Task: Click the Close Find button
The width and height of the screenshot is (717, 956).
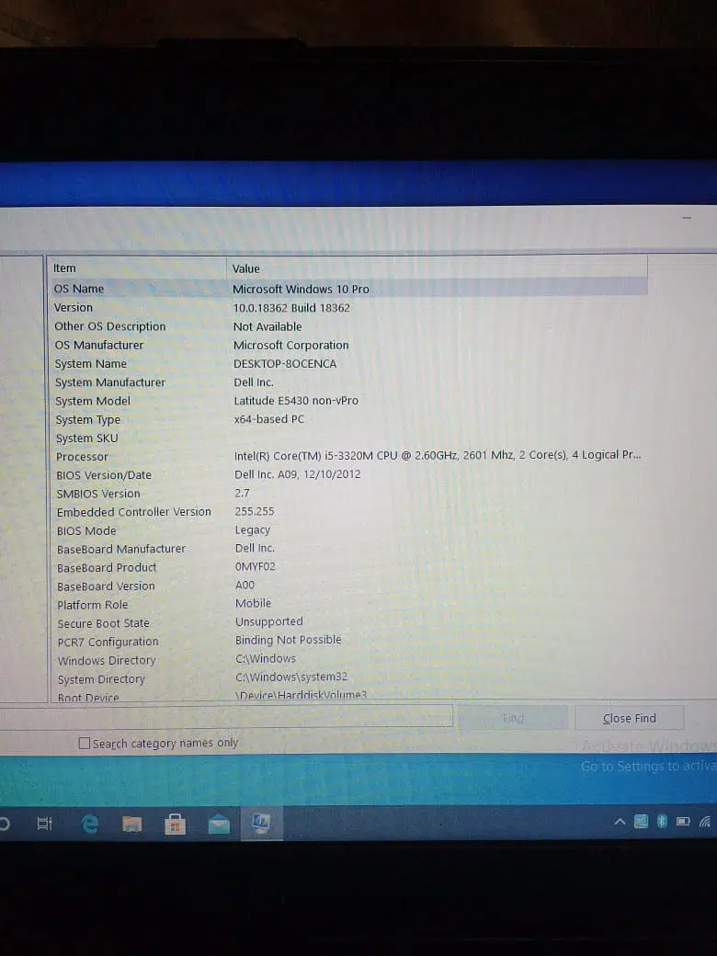Action: coord(630,718)
